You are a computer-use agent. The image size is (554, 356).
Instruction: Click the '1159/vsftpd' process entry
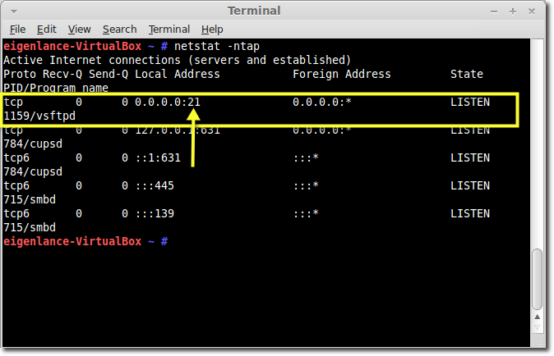pos(39,116)
